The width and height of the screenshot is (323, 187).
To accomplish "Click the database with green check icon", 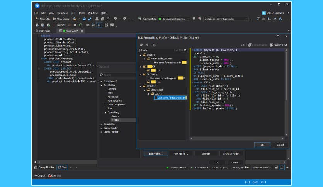I will pyautogui.click(x=48, y=25).
